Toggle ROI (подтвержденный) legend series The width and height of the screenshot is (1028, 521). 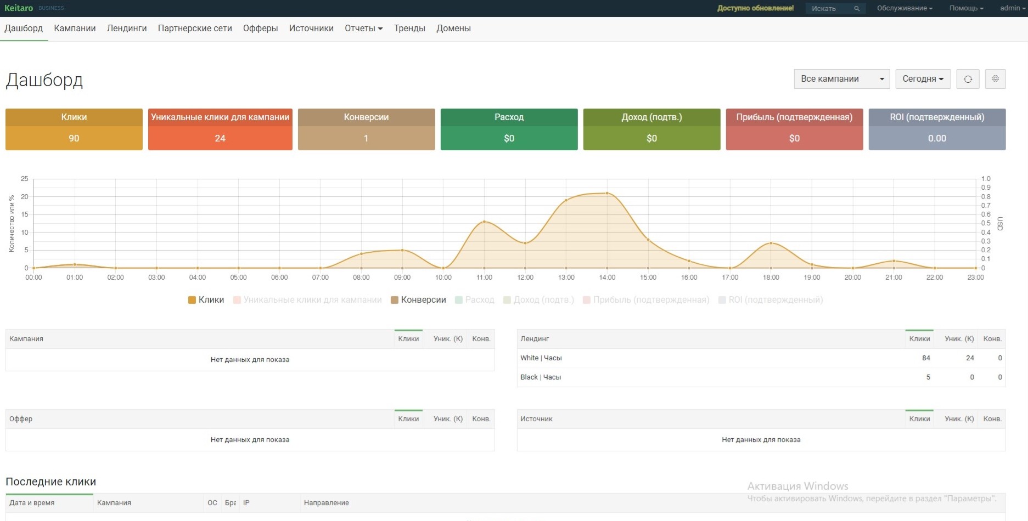[x=771, y=300]
